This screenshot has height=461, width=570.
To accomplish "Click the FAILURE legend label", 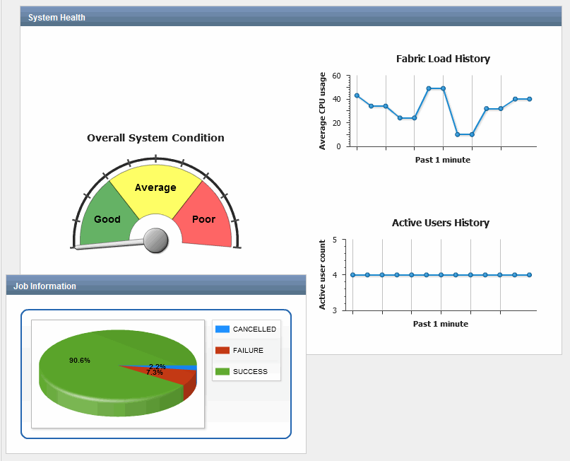I will [248, 351].
